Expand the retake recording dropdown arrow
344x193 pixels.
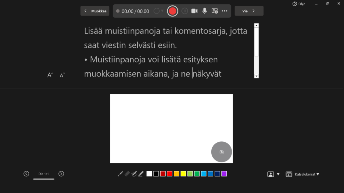pyautogui.click(x=163, y=11)
